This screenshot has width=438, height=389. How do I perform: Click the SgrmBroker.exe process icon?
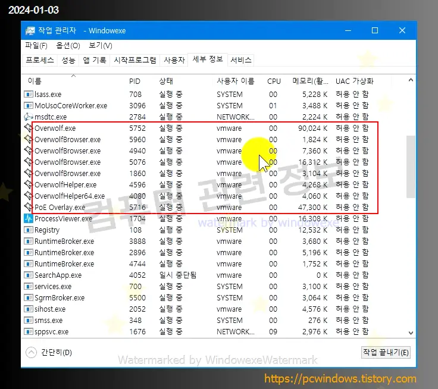[29, 297]
